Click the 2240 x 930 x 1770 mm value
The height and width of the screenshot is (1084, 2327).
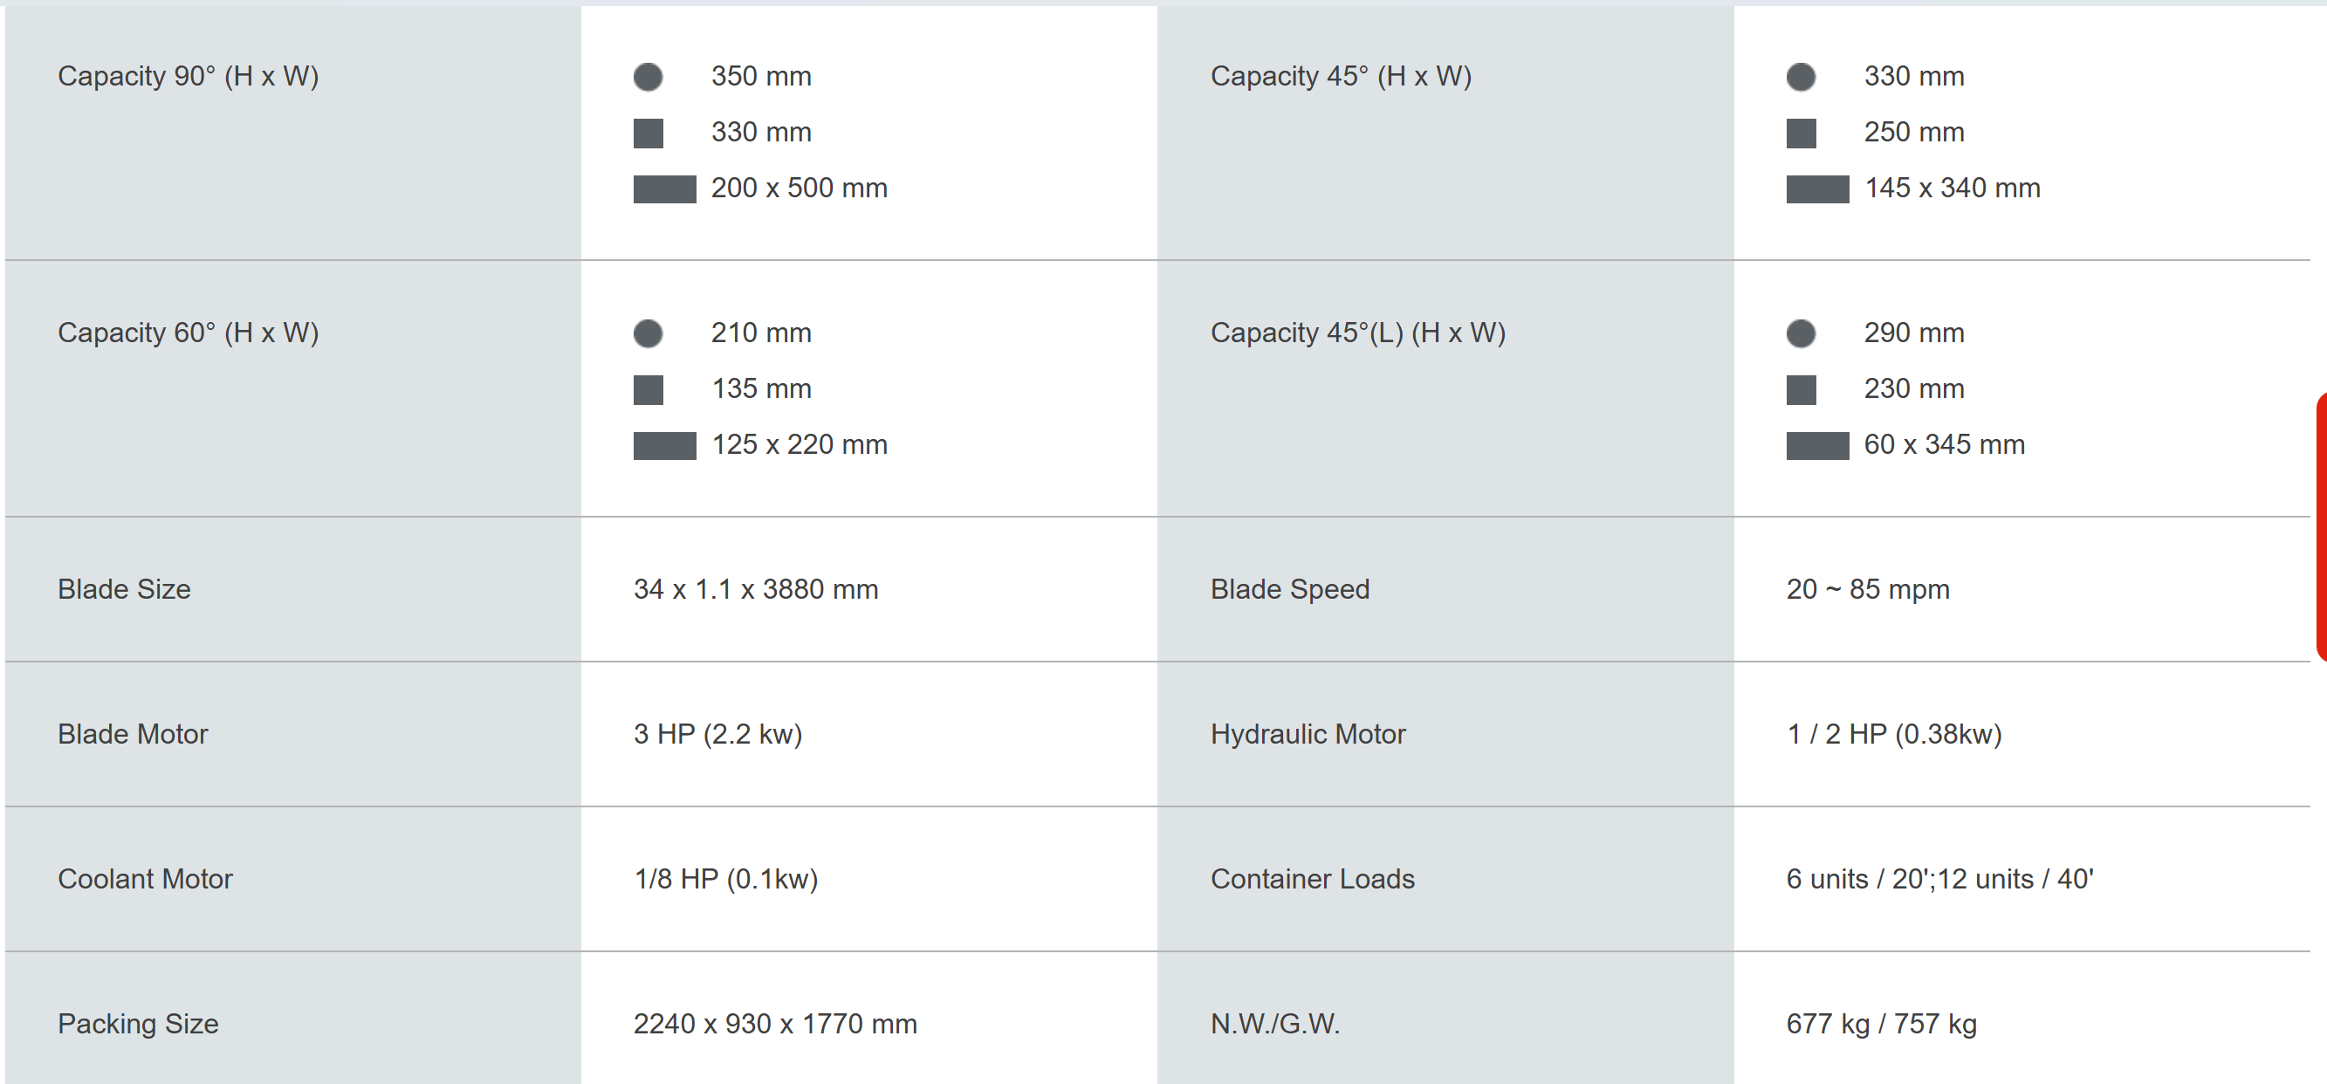775,1024
